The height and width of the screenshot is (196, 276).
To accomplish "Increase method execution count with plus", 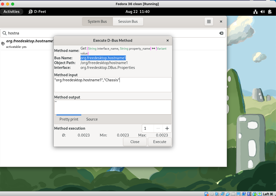I will tap(167, 128).
